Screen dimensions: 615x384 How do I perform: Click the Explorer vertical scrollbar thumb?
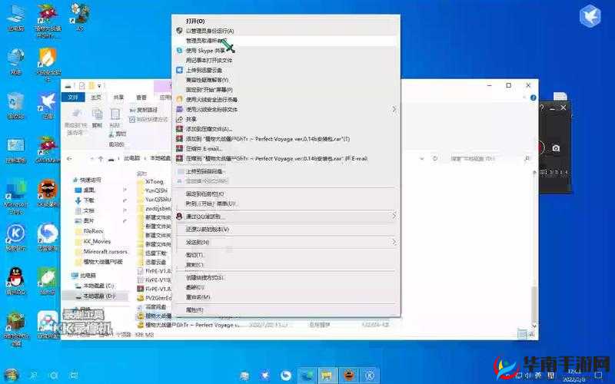[534, 304]
